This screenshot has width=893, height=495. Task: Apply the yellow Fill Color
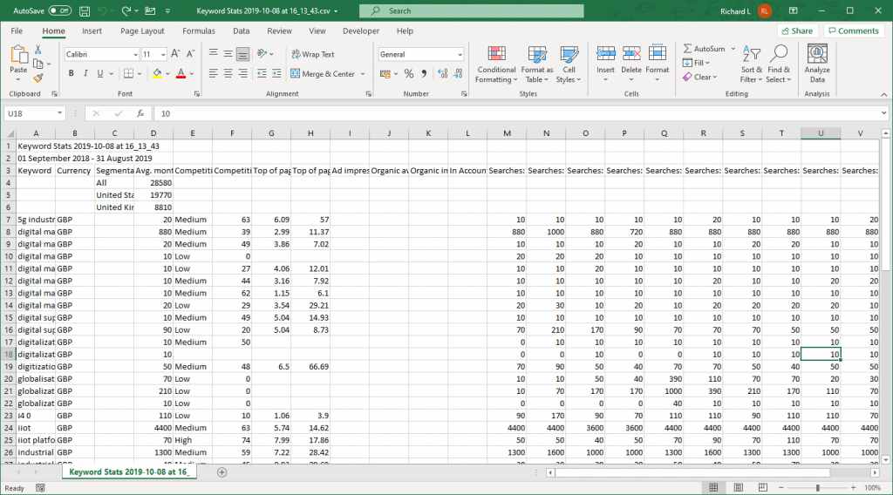(x=157, y=73)
